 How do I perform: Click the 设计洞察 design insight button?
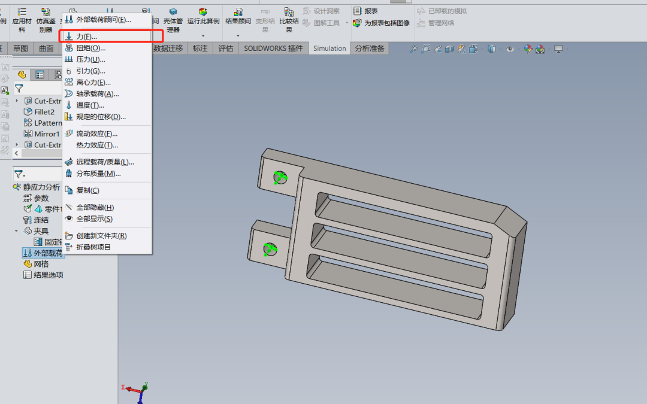[x=321, y=11]
